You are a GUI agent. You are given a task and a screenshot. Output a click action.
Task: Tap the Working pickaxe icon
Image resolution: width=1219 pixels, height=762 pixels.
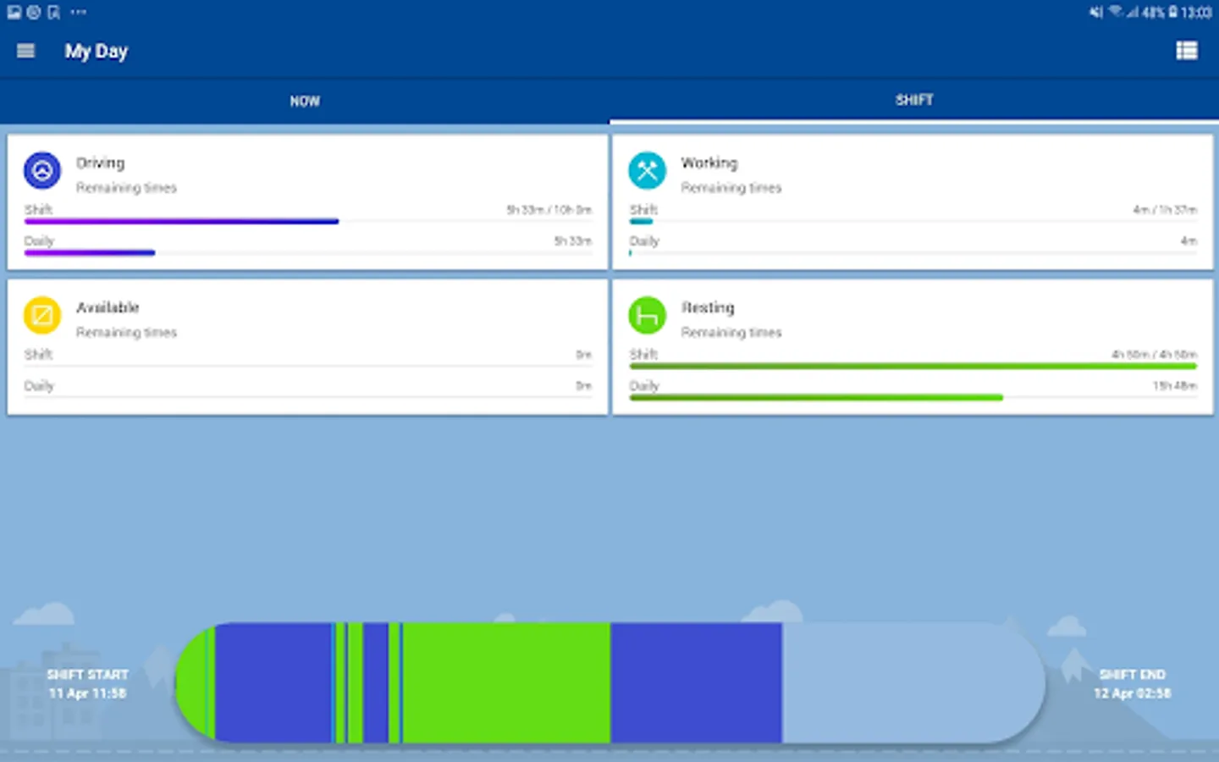coord(647,170)
